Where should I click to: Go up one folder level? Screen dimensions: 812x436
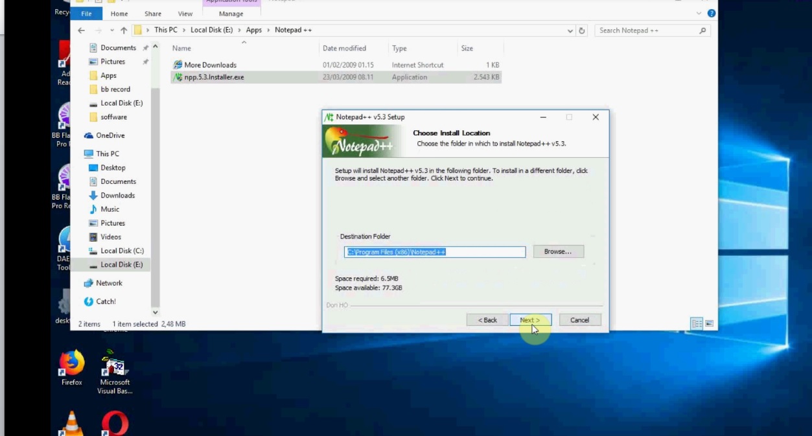(124, 30)
